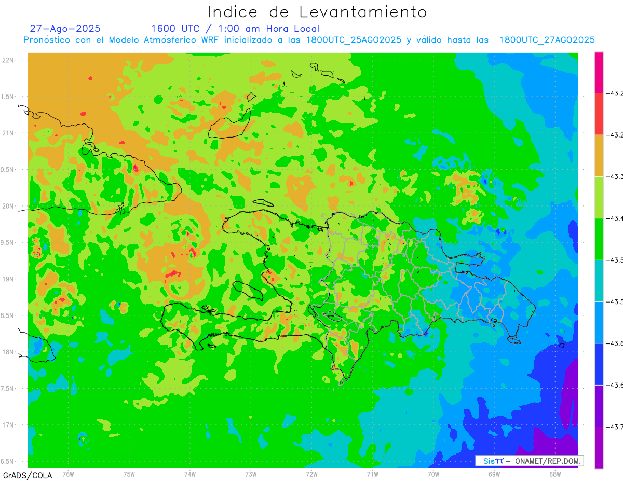Image resolution: width=623 pixels, height=481 pixels.
Task: Pick the red swatch on the color bar
Action: tap(599, 114)
